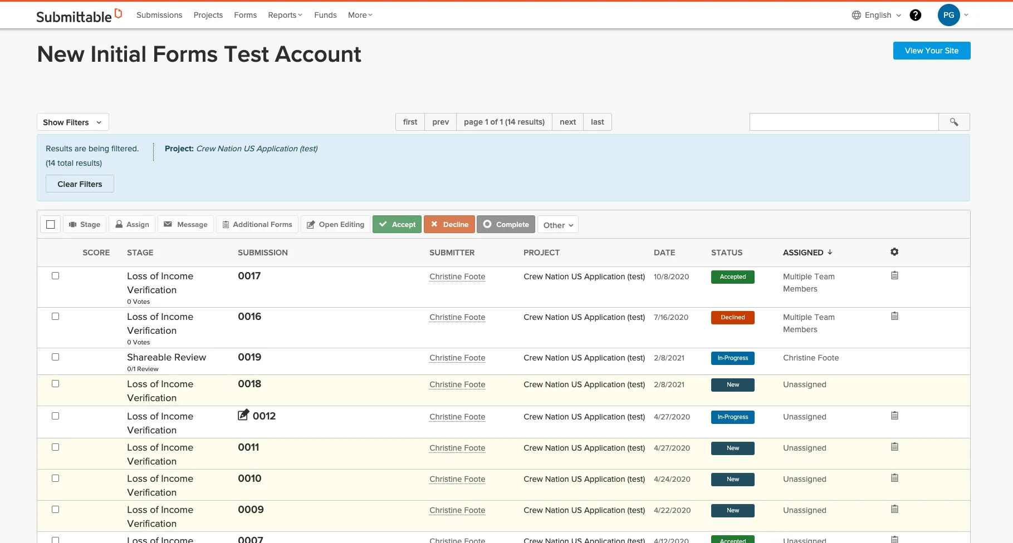
Task: Open Christine Foote link for submission 0017
Action: [x=457, y=277]
